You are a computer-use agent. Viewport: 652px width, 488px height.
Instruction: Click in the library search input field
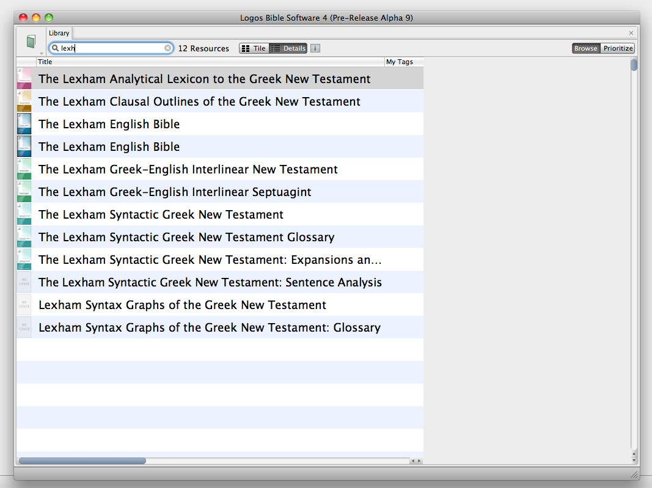click(x=110, y=48)
